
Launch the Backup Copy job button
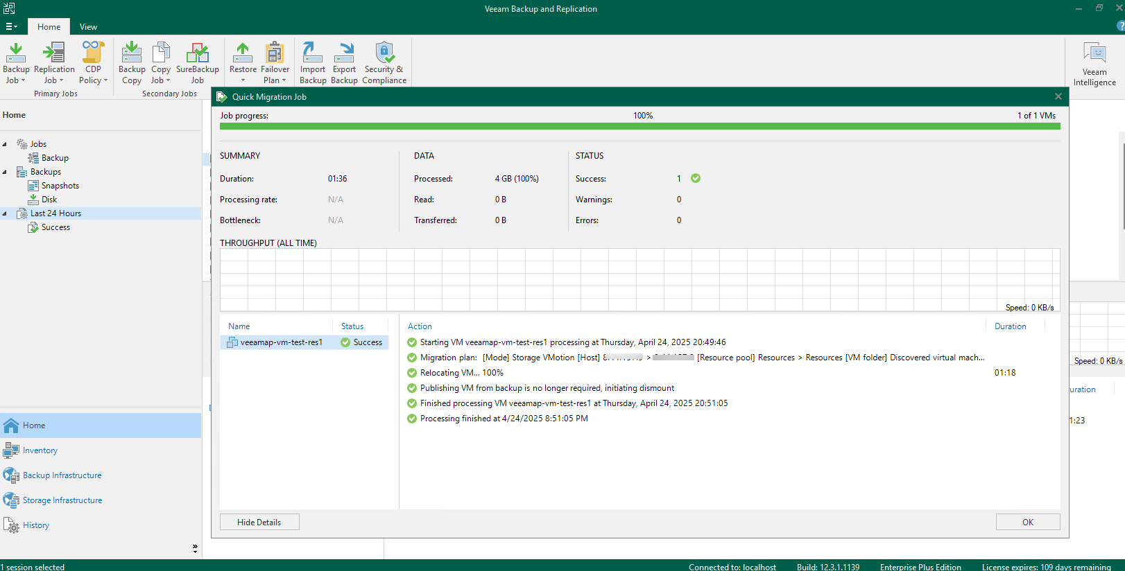[132, 63]
